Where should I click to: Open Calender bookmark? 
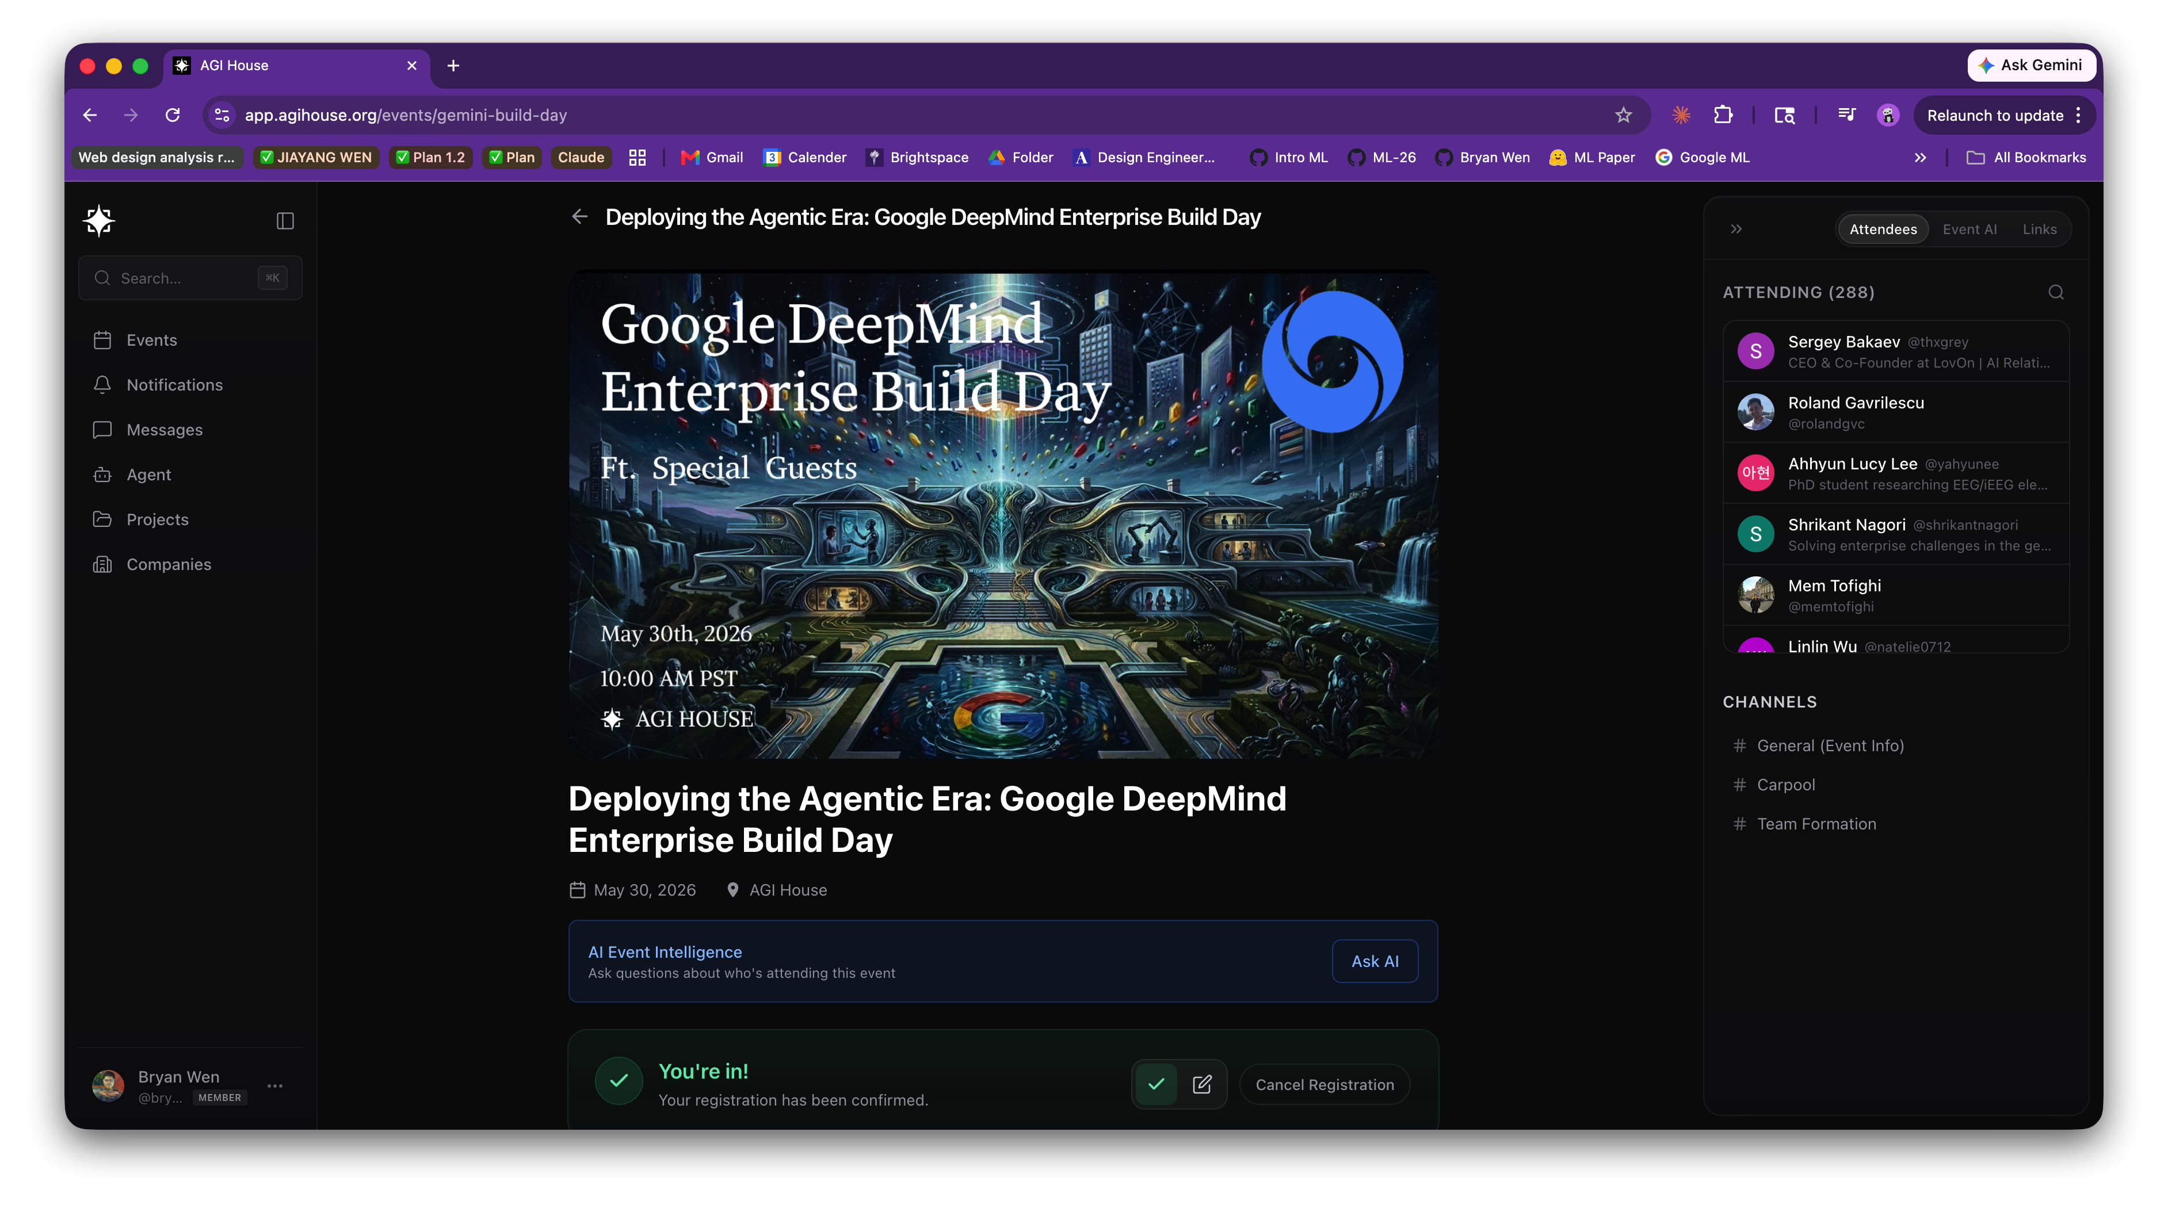click(804, 158)
